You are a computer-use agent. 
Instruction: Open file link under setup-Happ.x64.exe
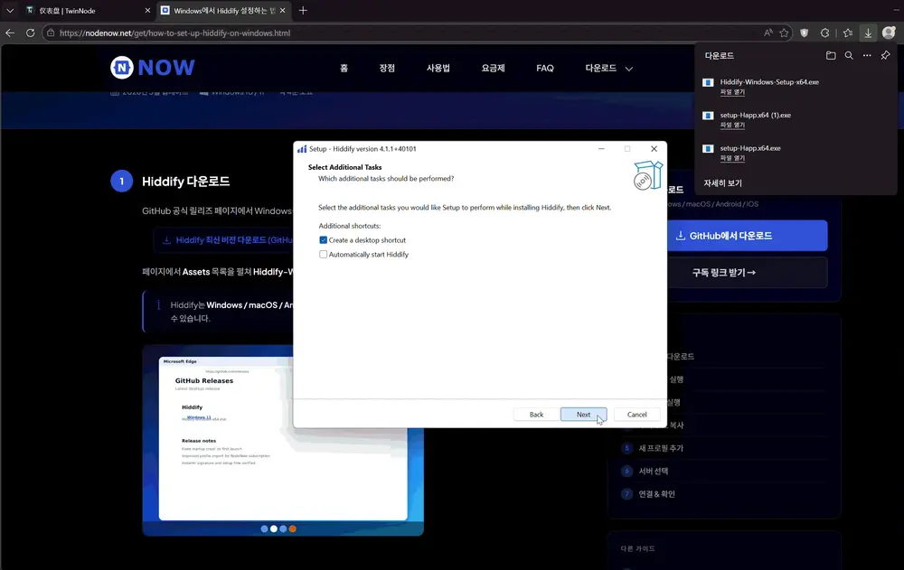[732, 158]
